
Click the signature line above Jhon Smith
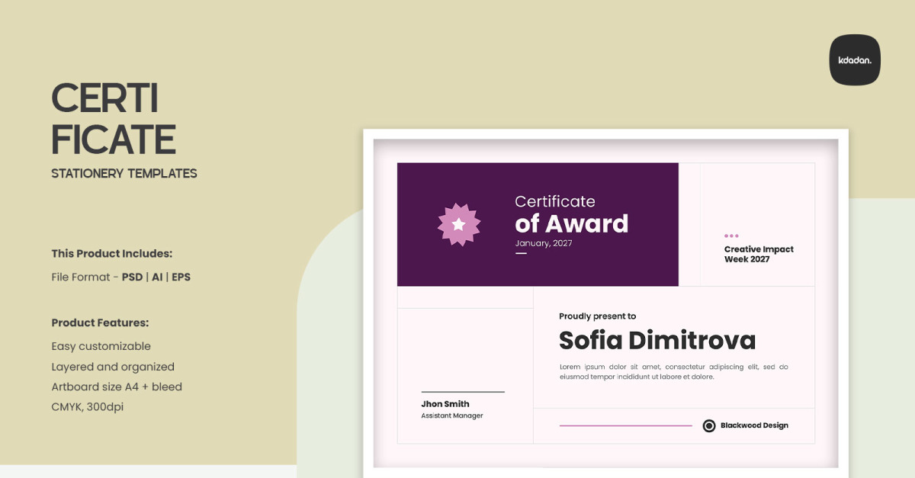coord(463,392)
